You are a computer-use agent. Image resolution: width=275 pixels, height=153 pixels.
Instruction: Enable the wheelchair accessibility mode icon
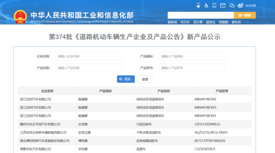coord(206,5)
